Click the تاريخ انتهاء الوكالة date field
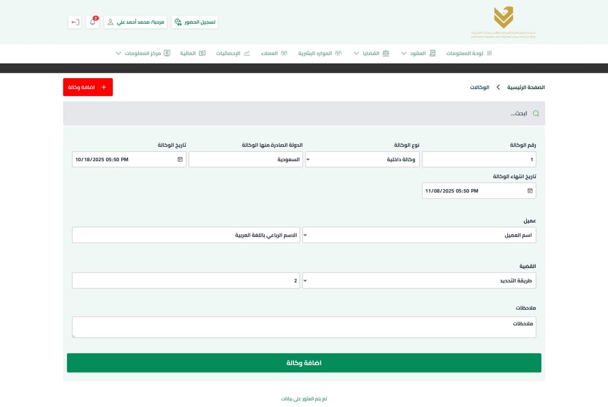The width and height of the screenshot is (608, 407). [x=479, y=191]
